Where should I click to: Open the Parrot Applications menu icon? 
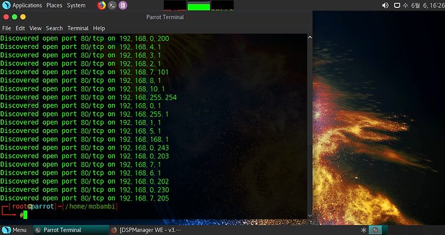click(x=6, y=5)
